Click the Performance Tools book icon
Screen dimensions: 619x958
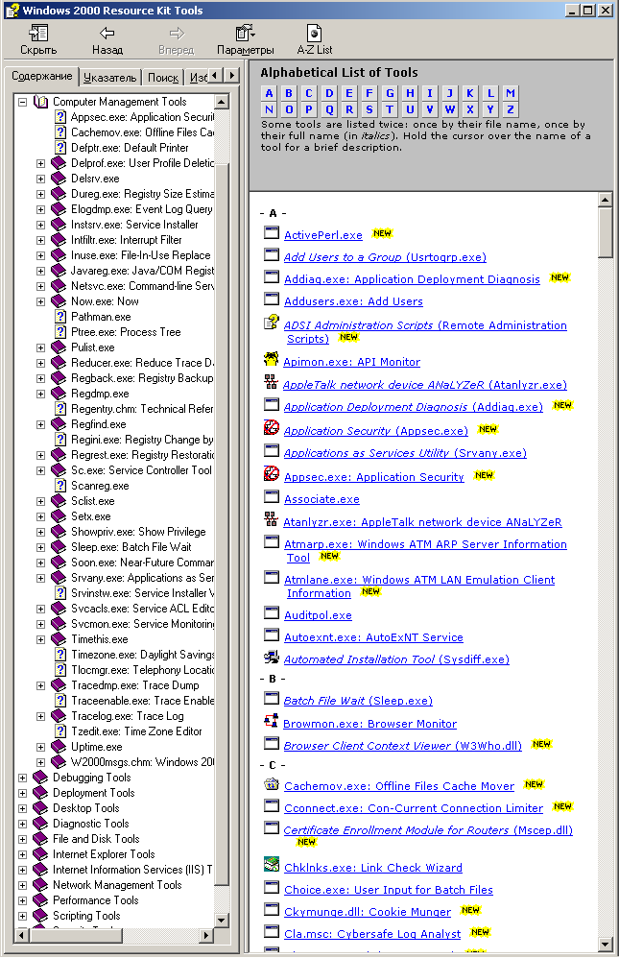click(x=40, y=900)
